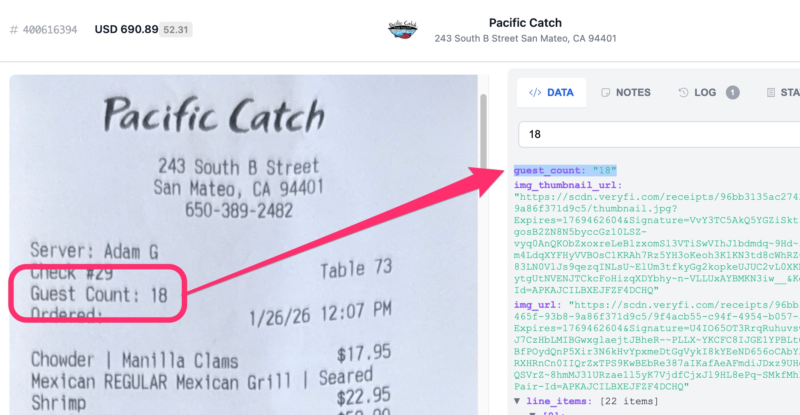Switch to the NOTES tab
Screen dimensions: 800x415
coord(626,92)
